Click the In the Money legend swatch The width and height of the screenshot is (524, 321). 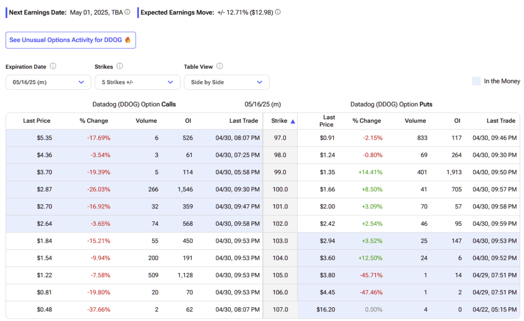click(476, 81)
